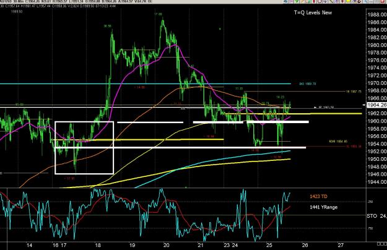Image resolution: width=387 pixels, height=250 pixels.
Task: Click the STO stochastic value label
Action: coord(376,216)
